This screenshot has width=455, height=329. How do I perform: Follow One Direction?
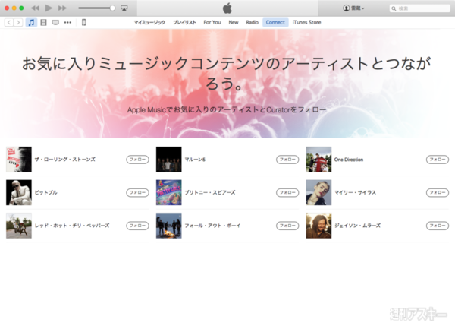[438, 160]
